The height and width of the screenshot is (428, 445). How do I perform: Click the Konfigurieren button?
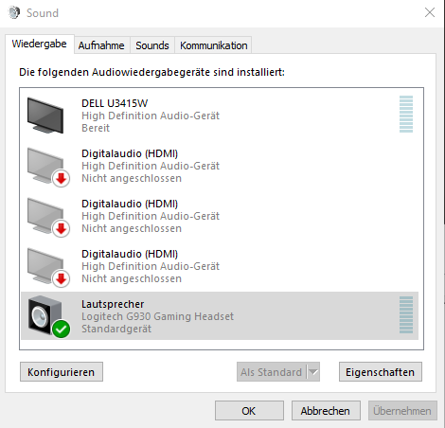(x=62, y=372)
